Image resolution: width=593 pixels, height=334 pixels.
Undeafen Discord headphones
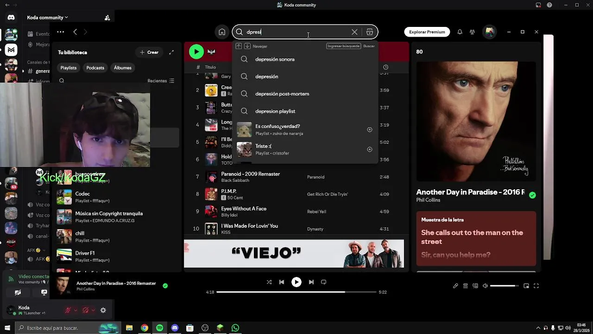click(85, 310)
